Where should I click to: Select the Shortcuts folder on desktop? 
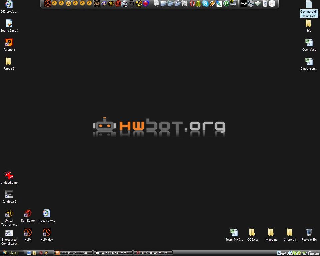coord(290,235)
